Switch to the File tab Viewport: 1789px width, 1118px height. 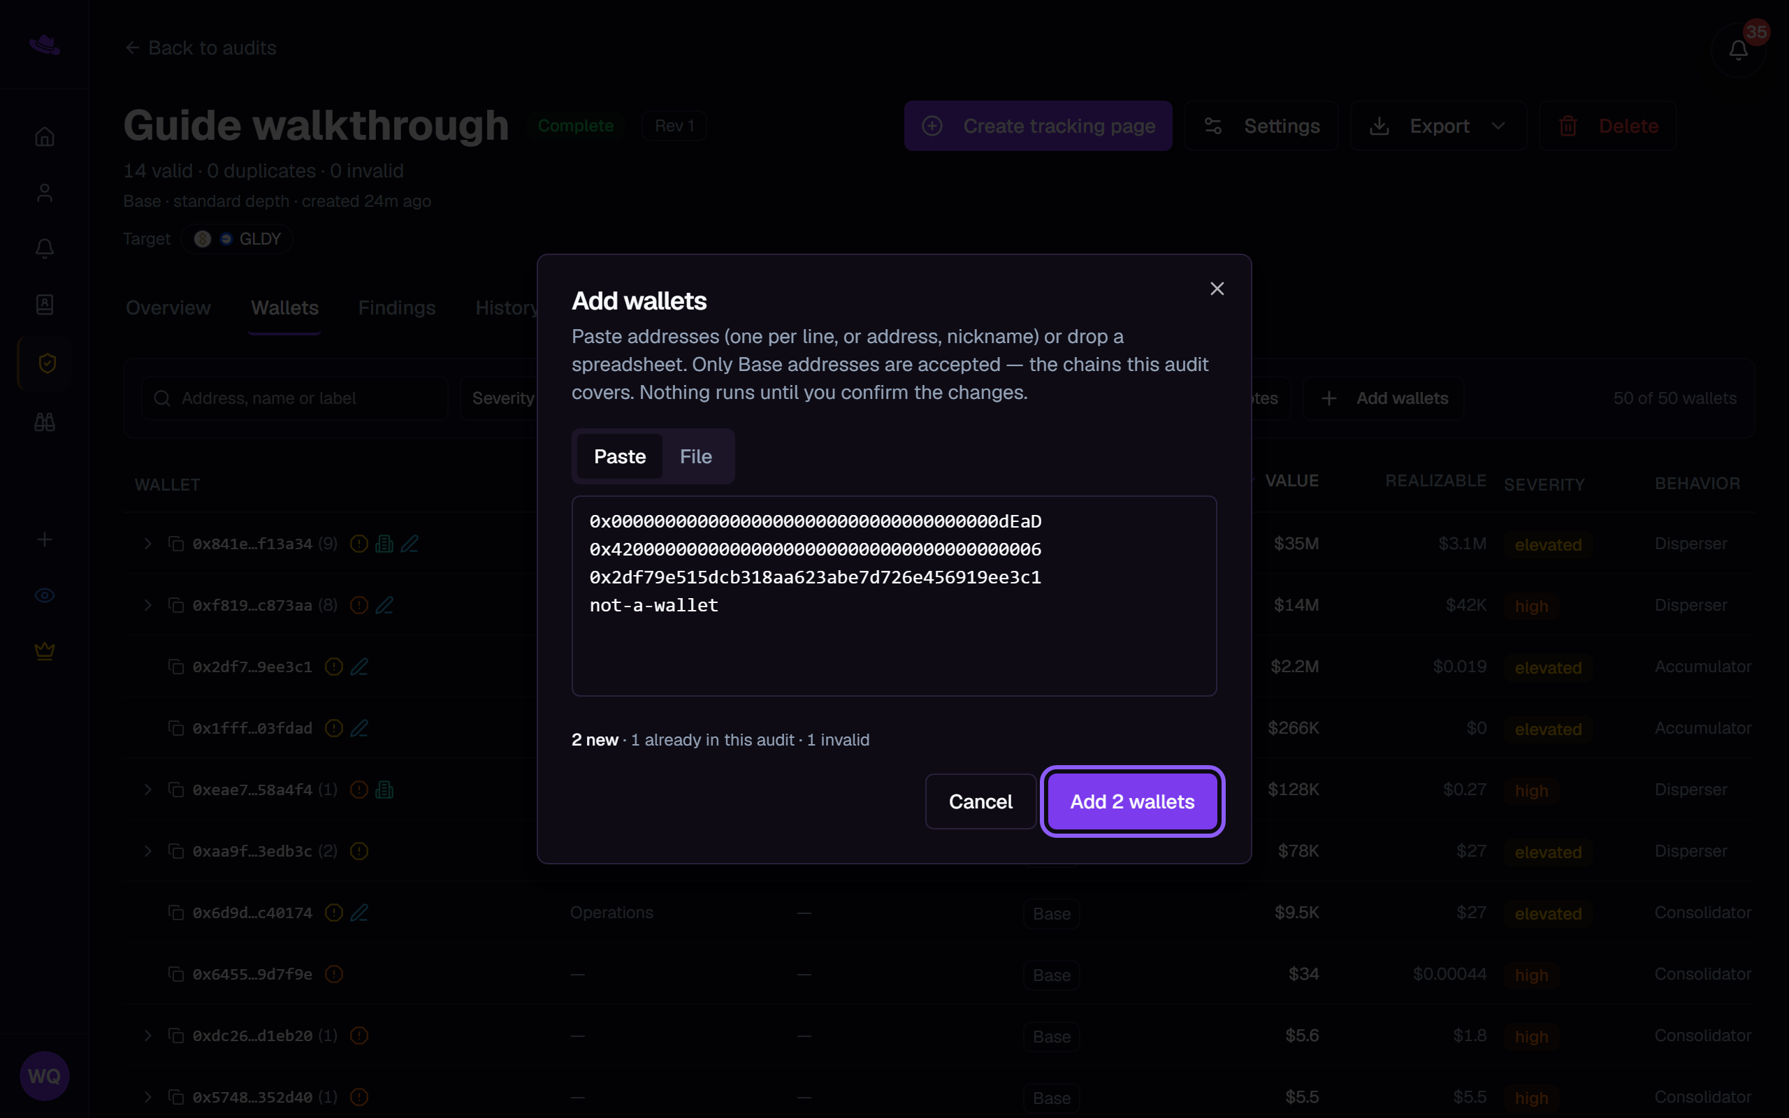(695, 456)
